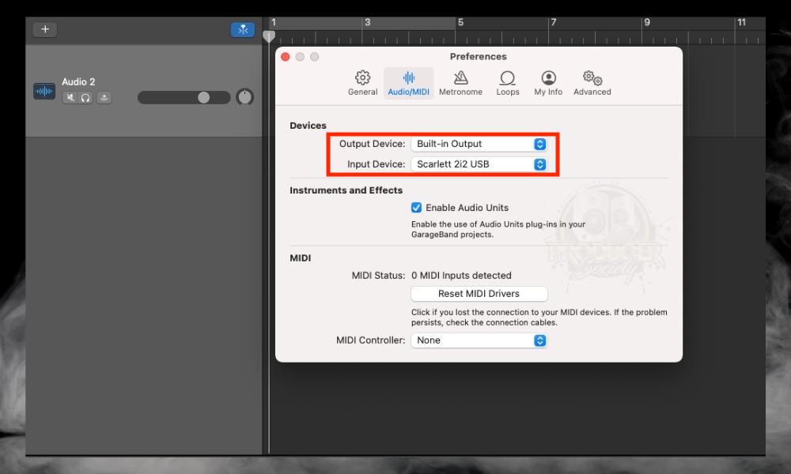Toggle the blue Catch Playhead button
791x474 pixels.
pyautogui.click(x=243, y=30)
